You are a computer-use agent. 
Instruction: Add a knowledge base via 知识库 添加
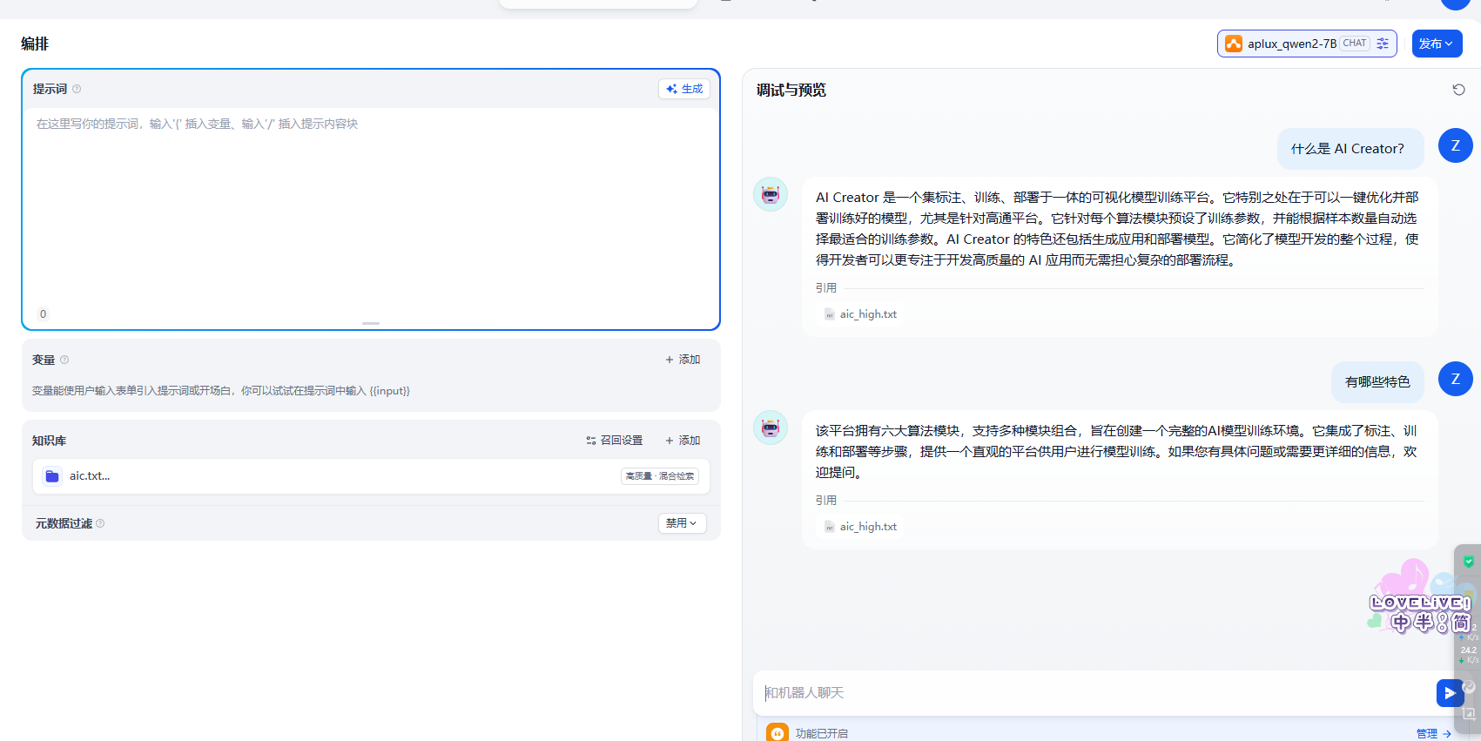click(683, 441)
